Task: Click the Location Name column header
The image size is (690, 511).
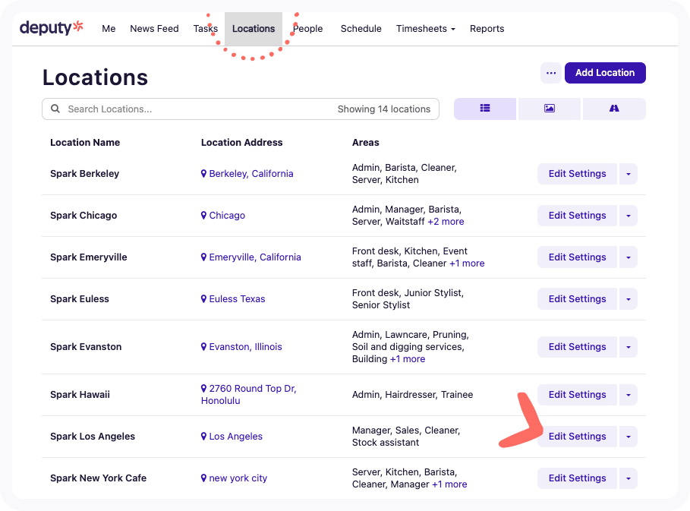Action: click(x=85, y=143)
